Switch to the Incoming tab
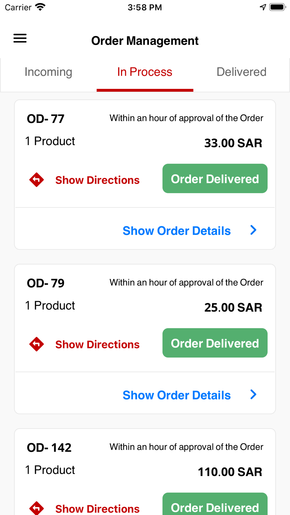 pyautogui.click(x=48, y=72)
